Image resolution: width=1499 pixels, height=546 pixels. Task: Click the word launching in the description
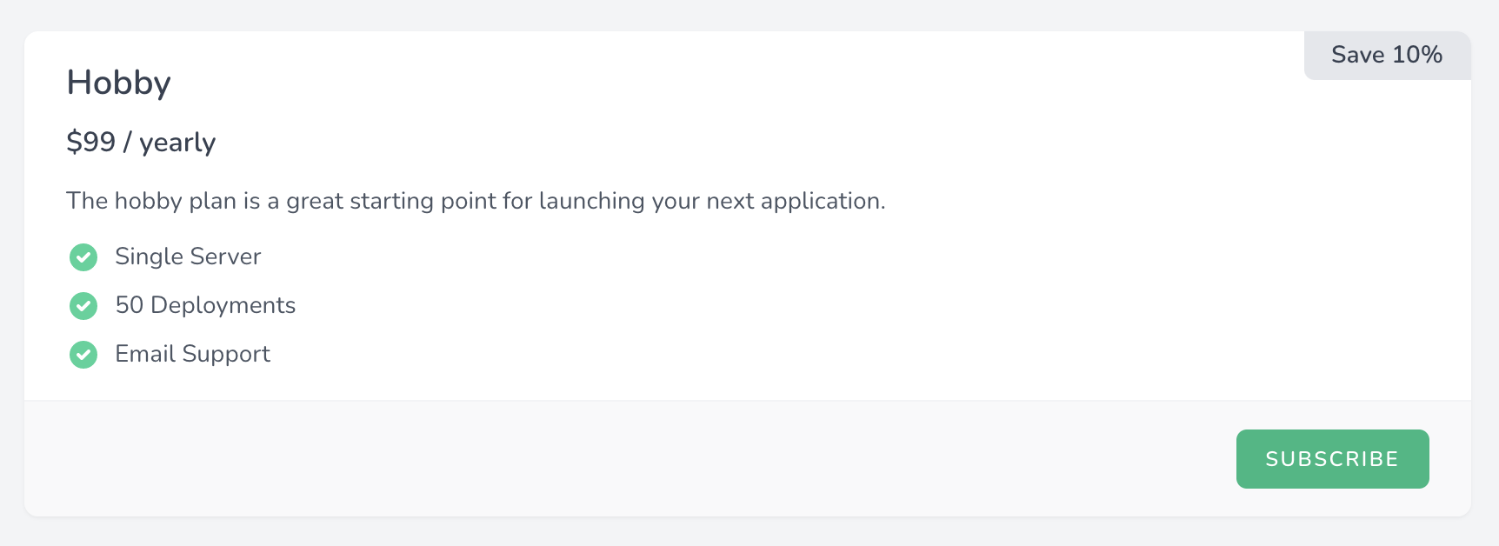(x=590, y=202)
